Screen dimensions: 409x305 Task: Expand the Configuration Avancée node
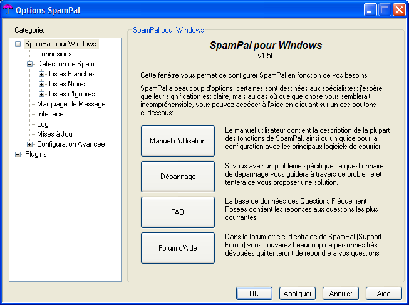[x=29, y=144]
